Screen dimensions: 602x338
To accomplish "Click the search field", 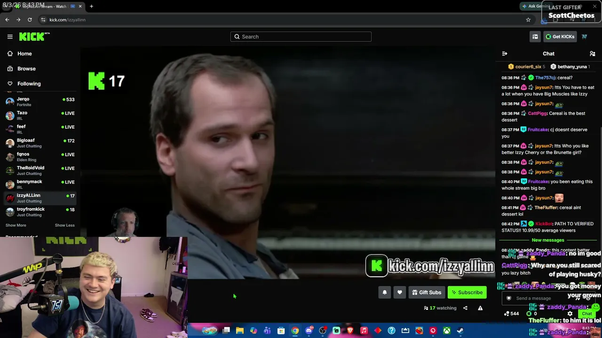I will click(x=301, y=37).
